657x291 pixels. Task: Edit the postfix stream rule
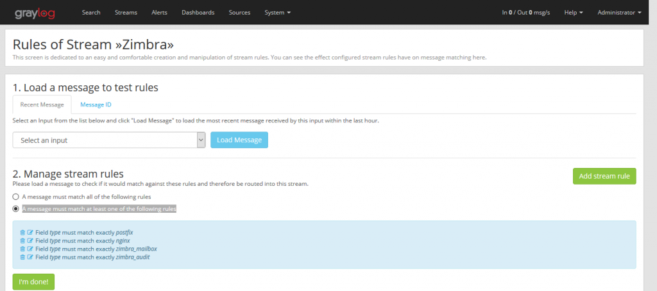[30, 233]
